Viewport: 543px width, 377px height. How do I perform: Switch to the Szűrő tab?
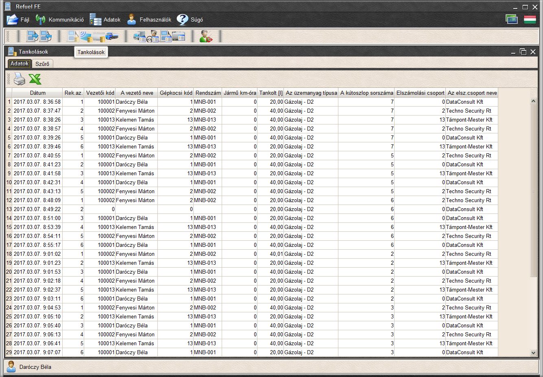[42, 64]
